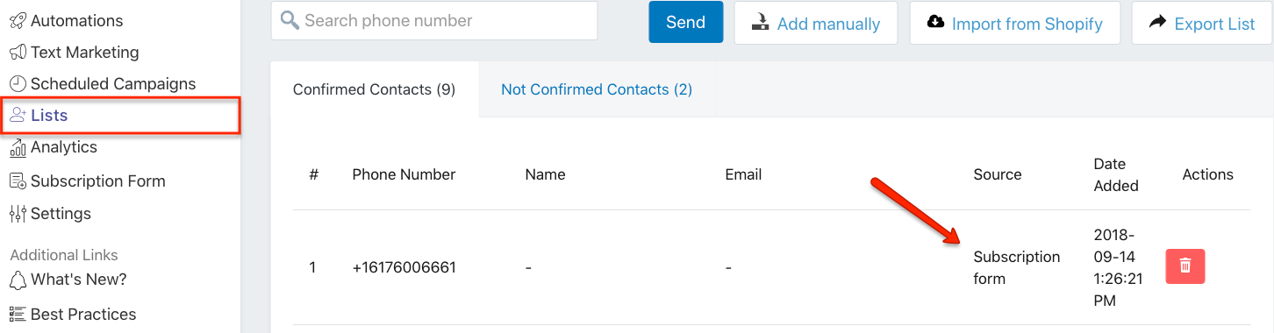Click the rocket icon beside Automations

click(x=18, y=20)
